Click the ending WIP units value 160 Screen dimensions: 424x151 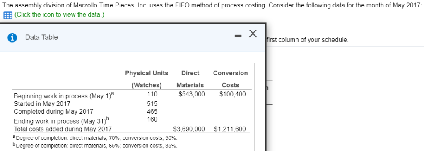pos(152,120)
